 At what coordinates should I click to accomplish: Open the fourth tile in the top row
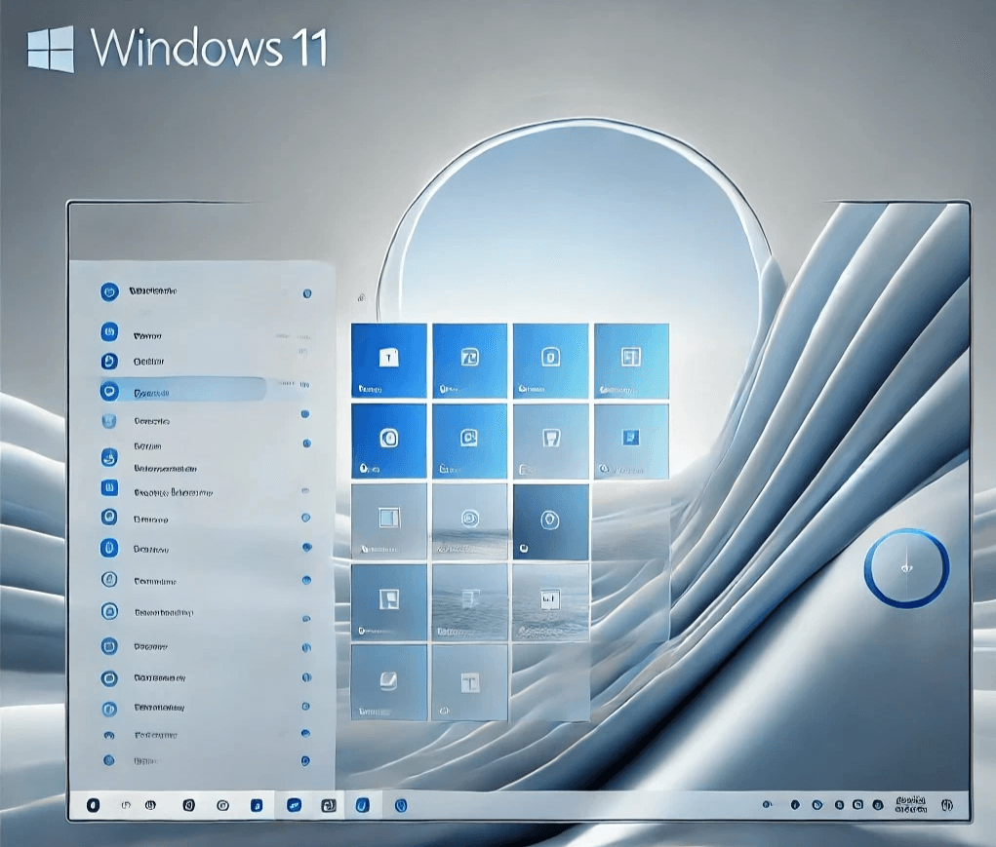point(631,361)
